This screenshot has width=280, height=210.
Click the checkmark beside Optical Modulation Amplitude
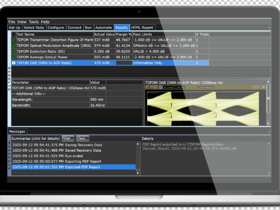tap(14, 46)
